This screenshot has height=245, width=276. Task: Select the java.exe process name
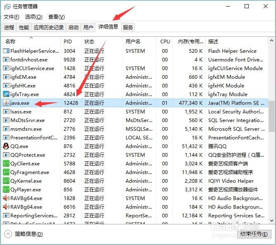[20, 103]
